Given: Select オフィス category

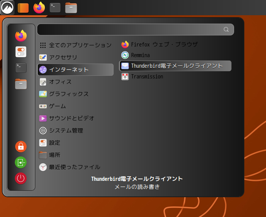Looking at the screenshot, I should pos(76,82).
